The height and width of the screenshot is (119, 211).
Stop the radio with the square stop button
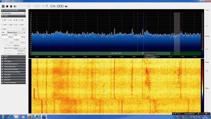coord(7,6)
